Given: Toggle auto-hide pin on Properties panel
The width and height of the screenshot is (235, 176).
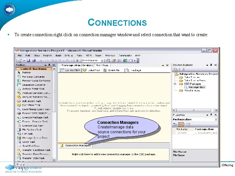Looking at the screenshot, I should (x=211, y=115).
